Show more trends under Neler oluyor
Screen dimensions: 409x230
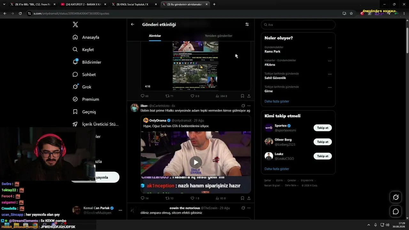pos(277,101)
